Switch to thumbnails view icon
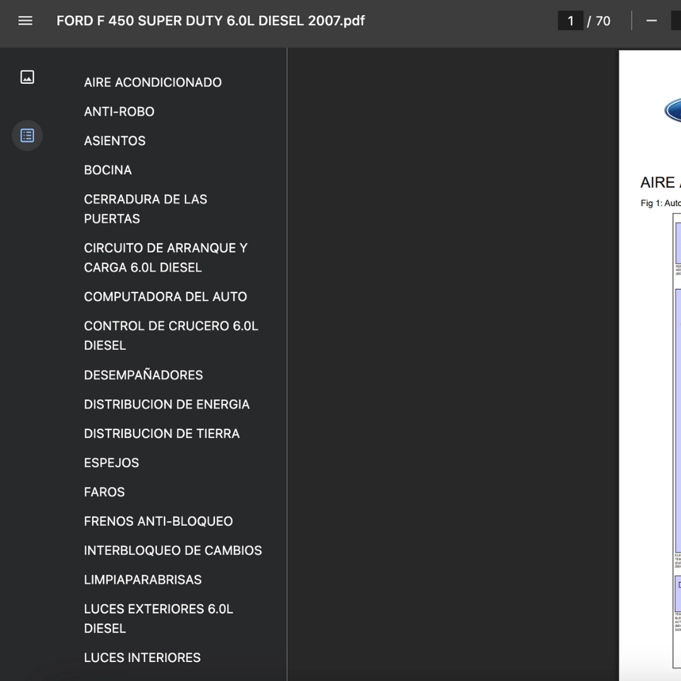The width and height of the screenshot is (681, 681). [x=27, y=78]
